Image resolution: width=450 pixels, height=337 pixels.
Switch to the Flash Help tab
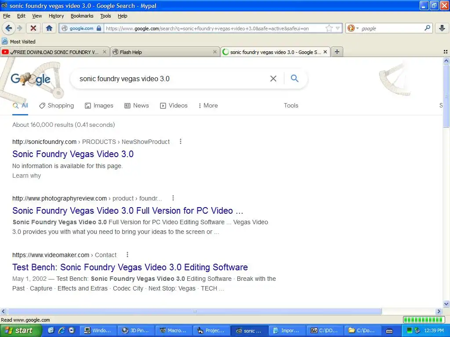(164, 52)
